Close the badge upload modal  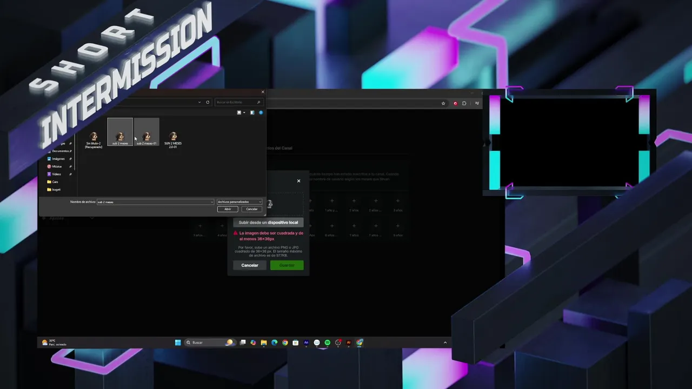[298, 181]
